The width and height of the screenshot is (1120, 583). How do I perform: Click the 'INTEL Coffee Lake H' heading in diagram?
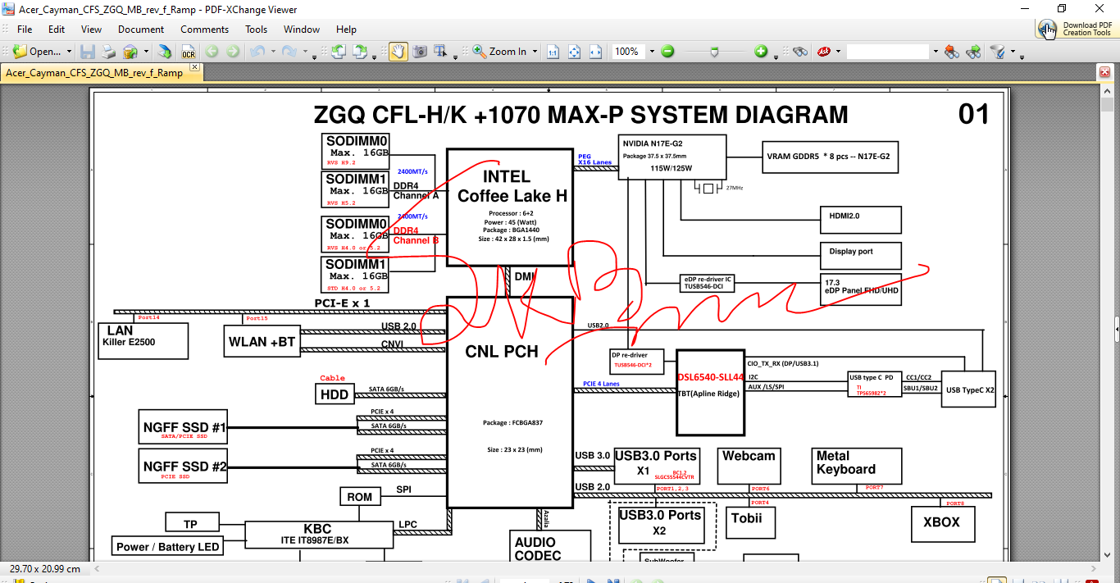point(512,186)
